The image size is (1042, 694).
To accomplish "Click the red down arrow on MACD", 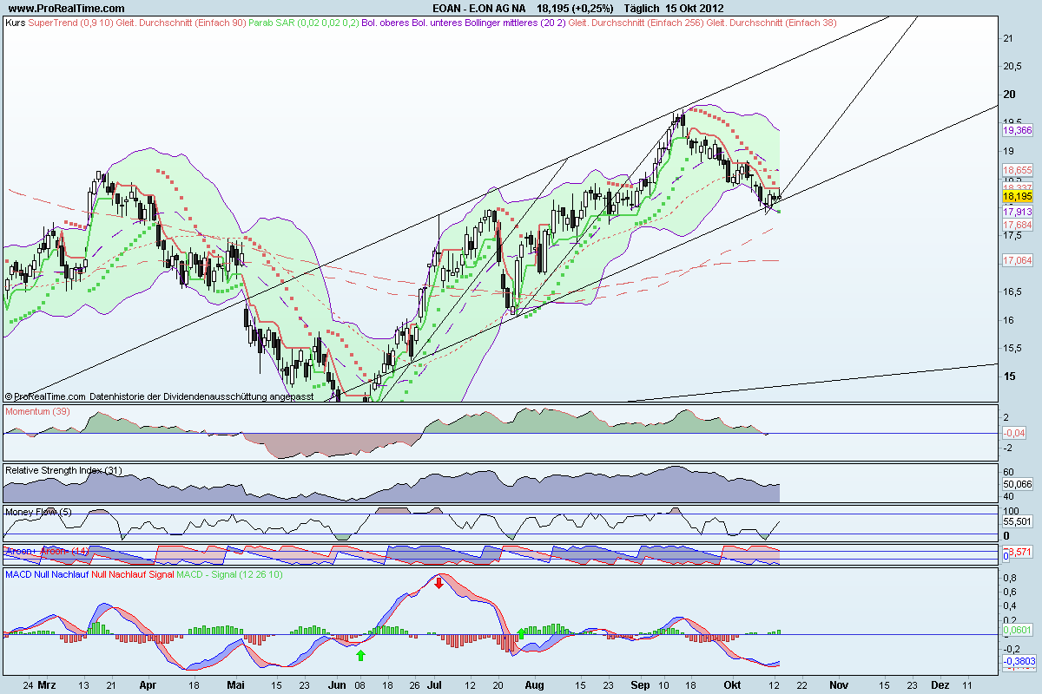I will click(439, 582).
